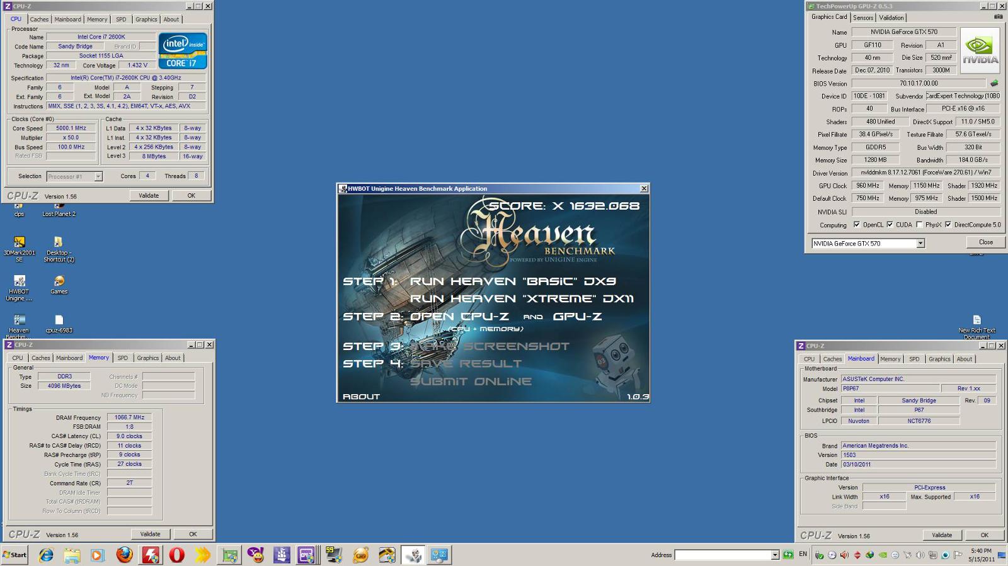
Task: Launch Windows Media Player from taskbar
Action: pos(98,555)
